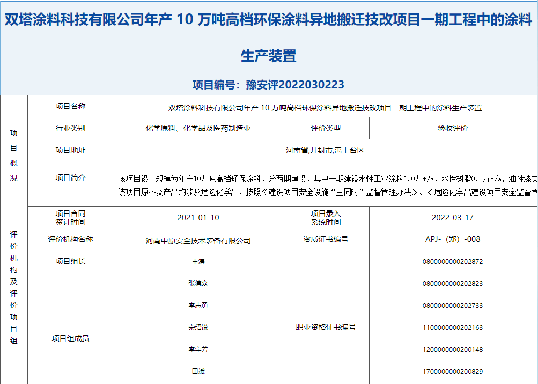Select team leader name 王涛
The height and width of the screenshot is (384, 538).
coord(198,262)
